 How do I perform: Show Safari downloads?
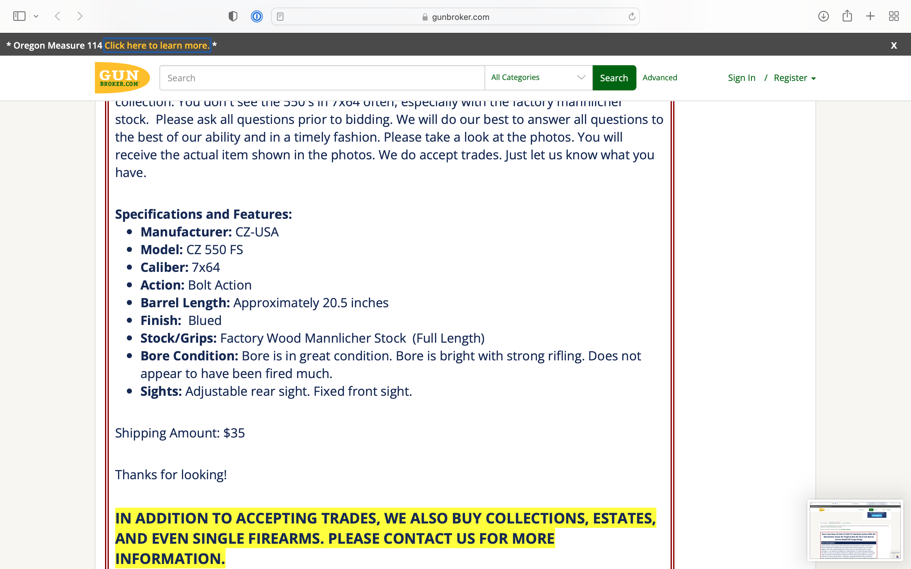pyautogui.click(x=823, y=16)
